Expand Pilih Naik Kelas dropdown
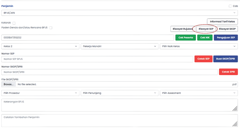The width and height of the screenshot is (240, 128). coord(198,46)
